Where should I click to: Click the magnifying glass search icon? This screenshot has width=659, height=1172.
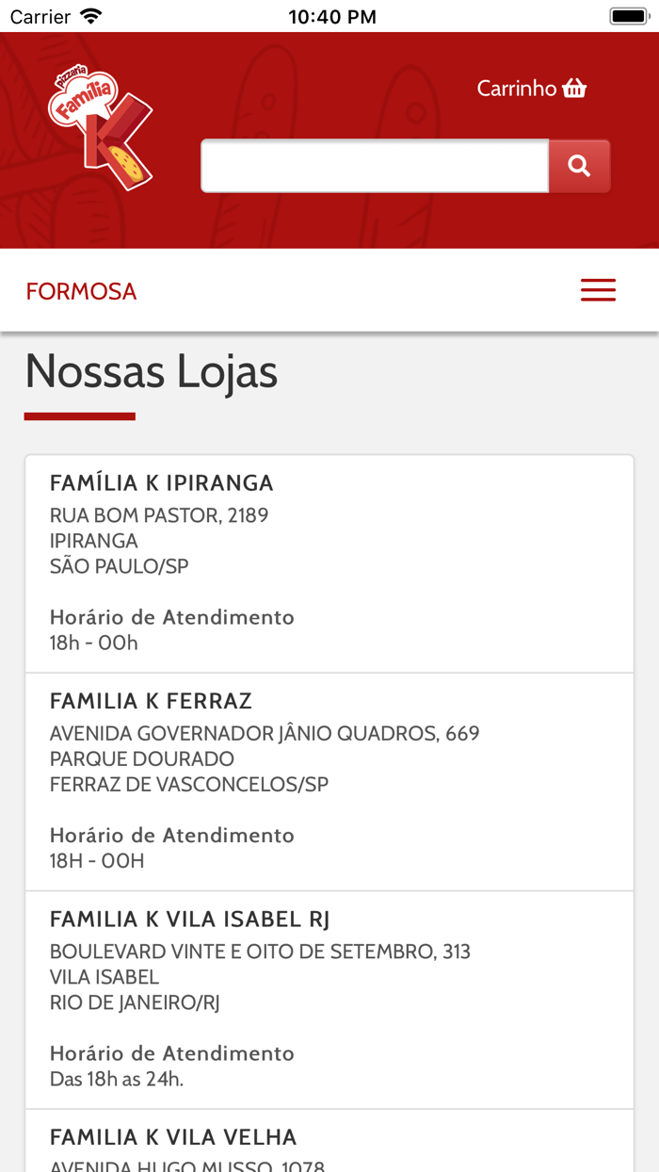coord(578,164)
